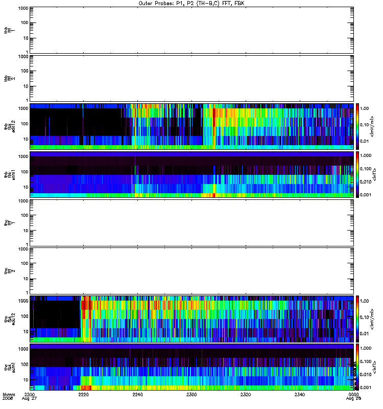This screenshot has width=383, height=409.
Task: Click the '0.010' value on thc scm1 colorbar
Action: click(366, 375)
